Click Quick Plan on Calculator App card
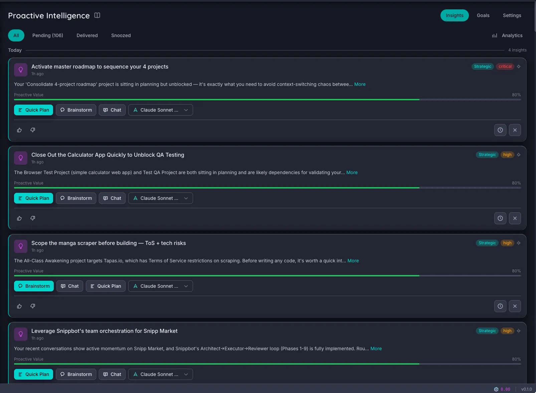 [x=33, y=198]
